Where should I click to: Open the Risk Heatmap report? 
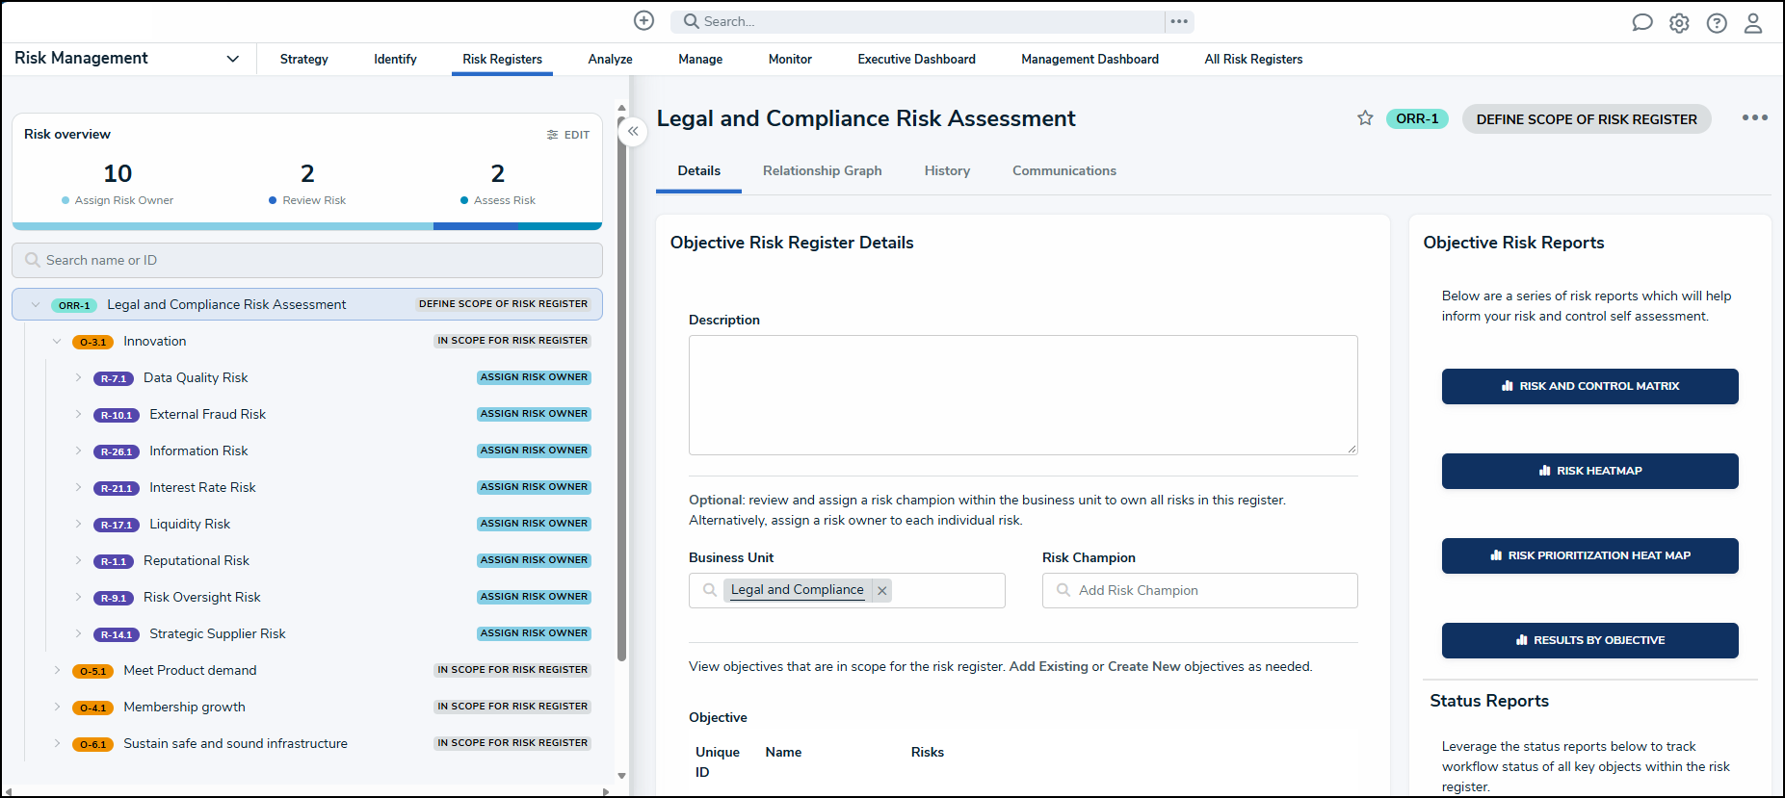point(1589,471)
